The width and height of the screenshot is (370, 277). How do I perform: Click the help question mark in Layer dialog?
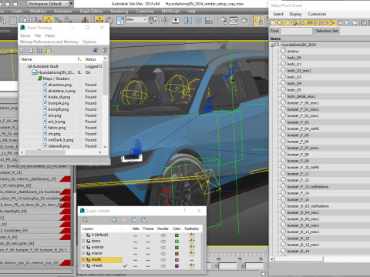click(184, 211)
